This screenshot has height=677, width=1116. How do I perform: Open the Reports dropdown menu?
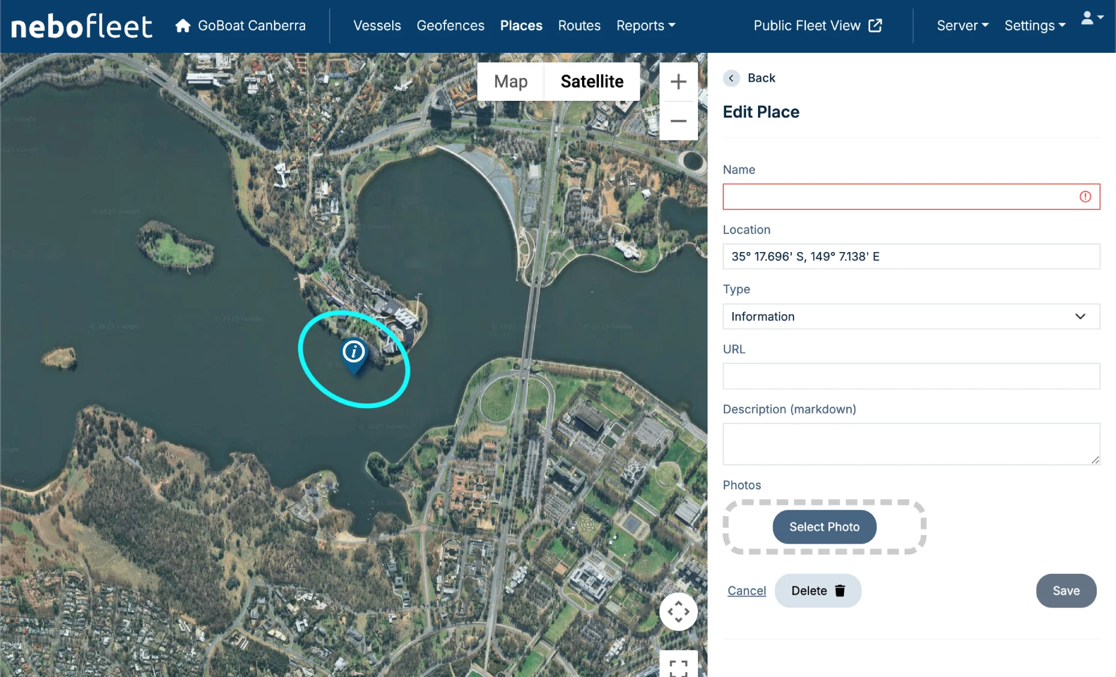click(x=646, y=26)
